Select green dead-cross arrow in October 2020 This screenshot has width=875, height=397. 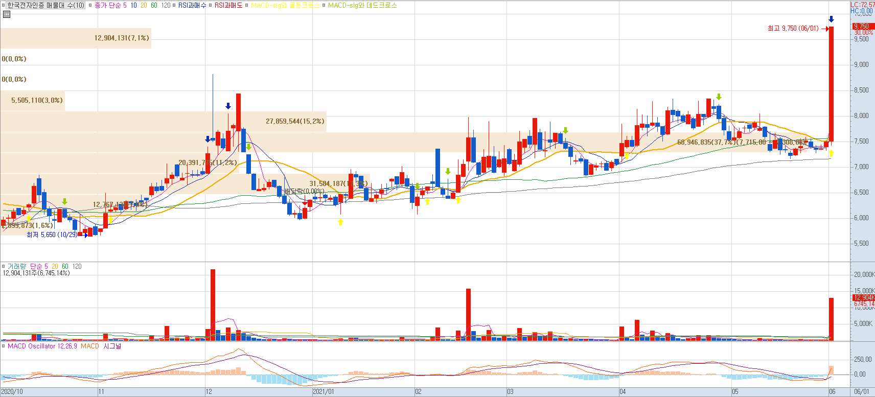tap(64, 202)
